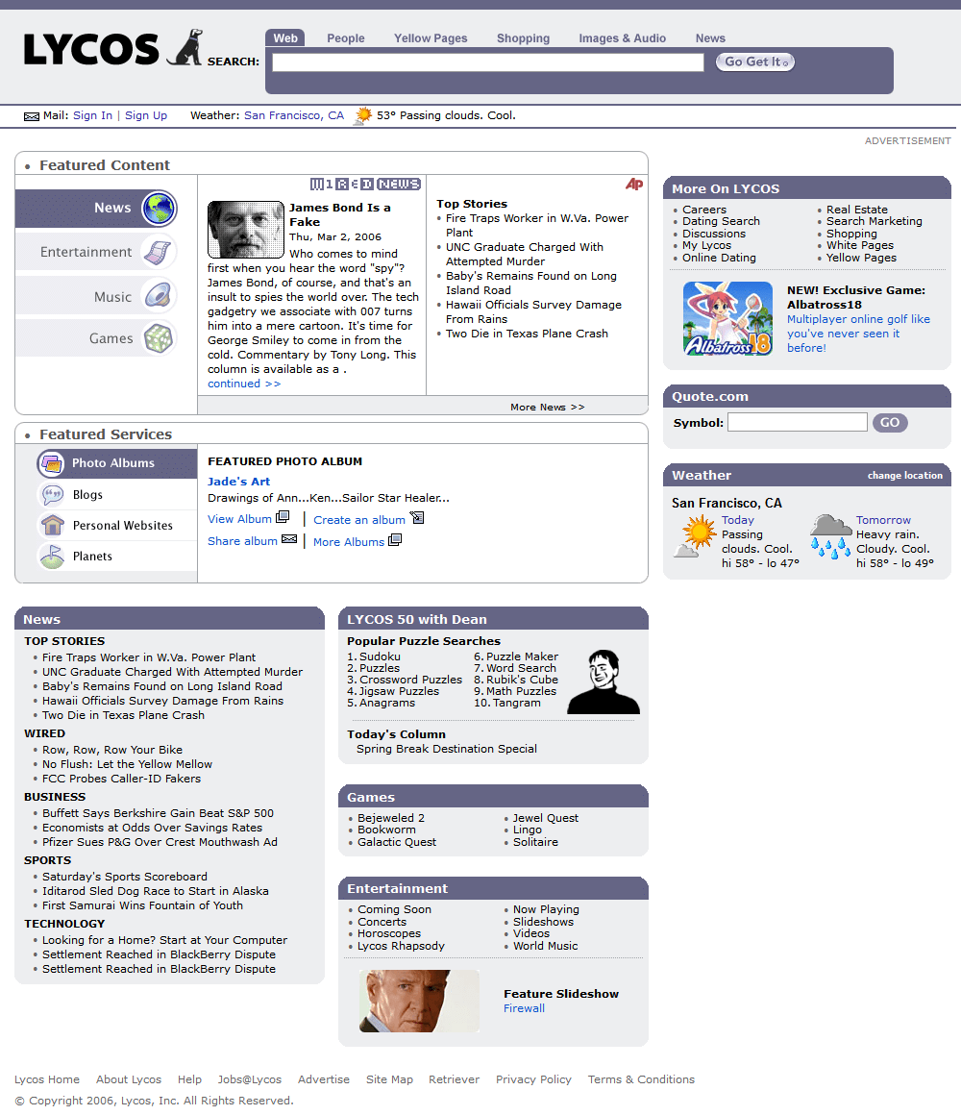Open Rubik's Cube search link
Image resolution: width=961 pixels, height=1115 pixels.
pos(522,680)
